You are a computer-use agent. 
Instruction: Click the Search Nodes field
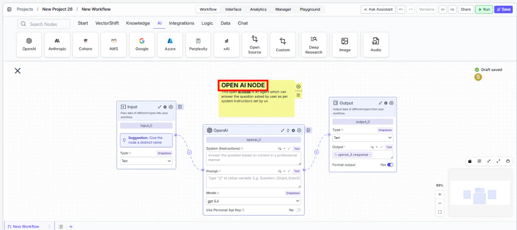click(44, 24)
